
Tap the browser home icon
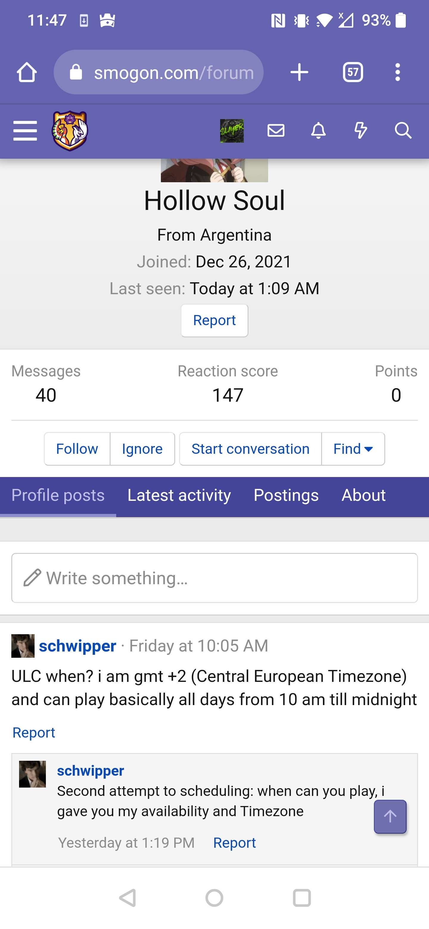coord(27,72)
